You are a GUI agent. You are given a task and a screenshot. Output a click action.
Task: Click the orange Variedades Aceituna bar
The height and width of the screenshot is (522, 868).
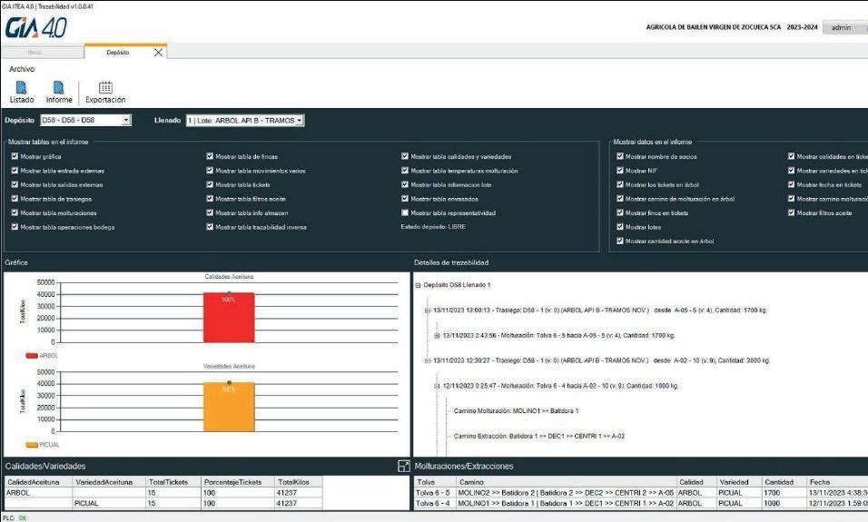pos(229,407)
